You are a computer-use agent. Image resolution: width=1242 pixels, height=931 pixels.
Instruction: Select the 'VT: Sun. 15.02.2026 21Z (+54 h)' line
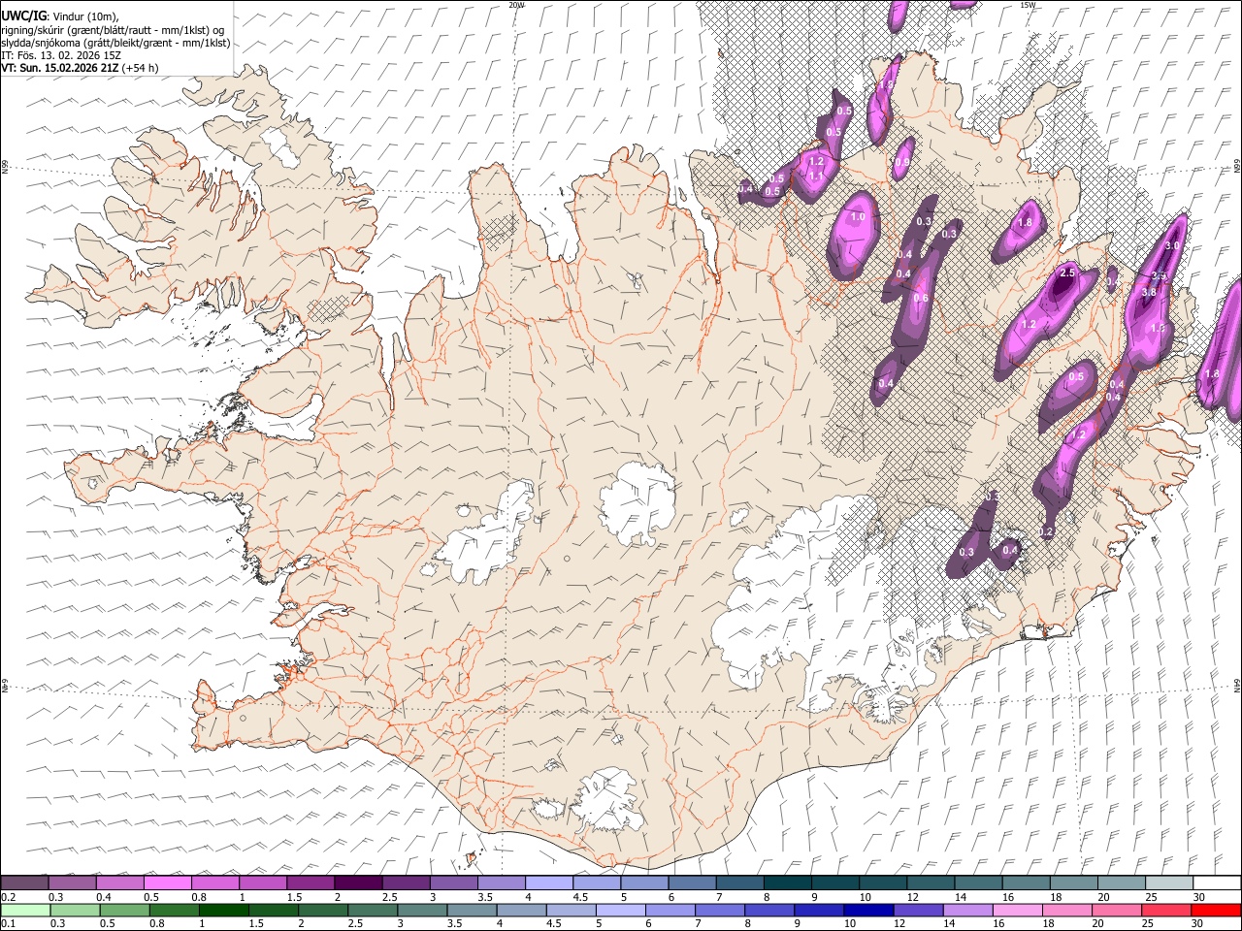pos(80,68)
